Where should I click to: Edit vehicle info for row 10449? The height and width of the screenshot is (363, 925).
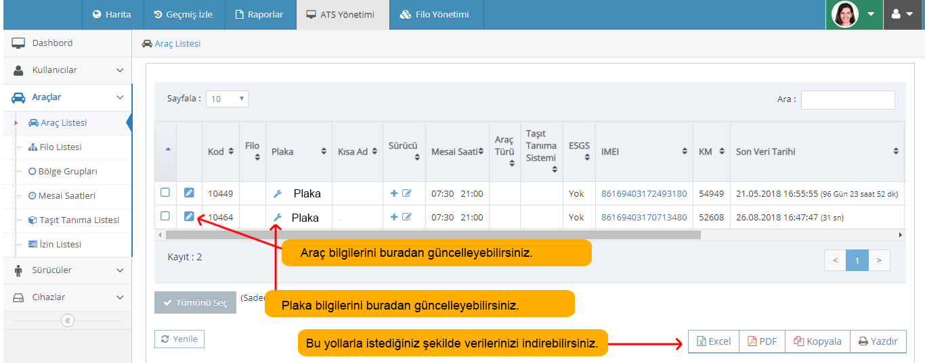[x=189, y=193]
